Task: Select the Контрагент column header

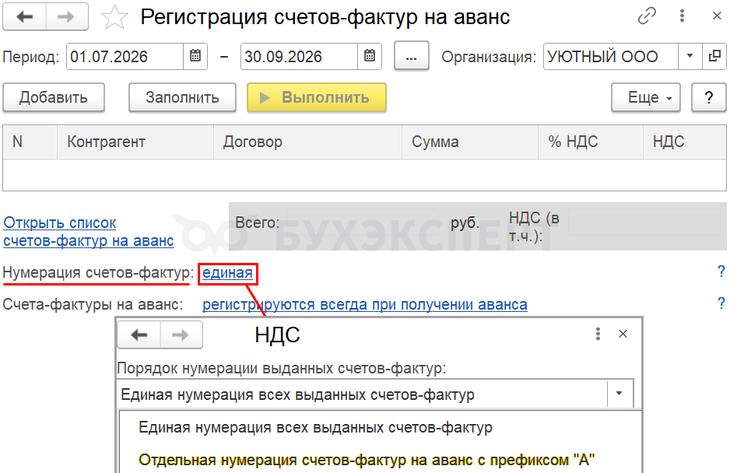Action: click(135, 142)
